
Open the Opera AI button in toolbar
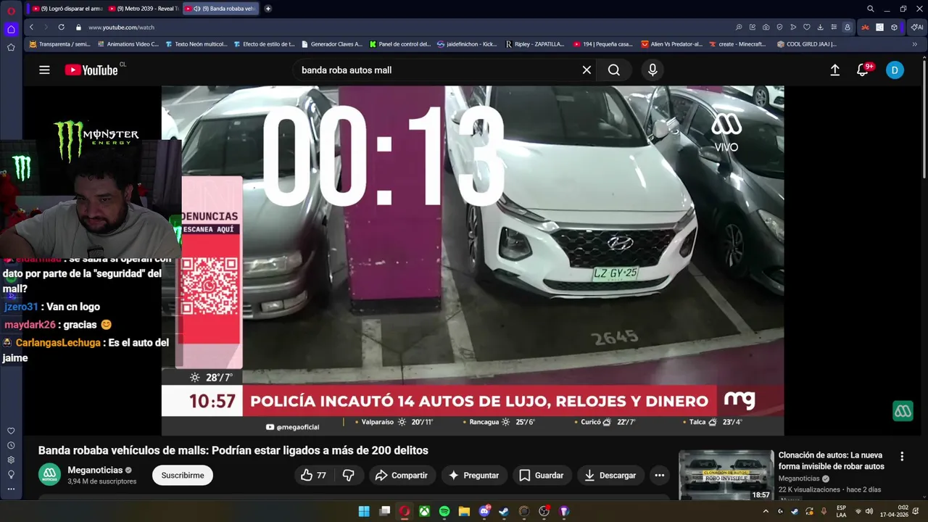[916, 27]
